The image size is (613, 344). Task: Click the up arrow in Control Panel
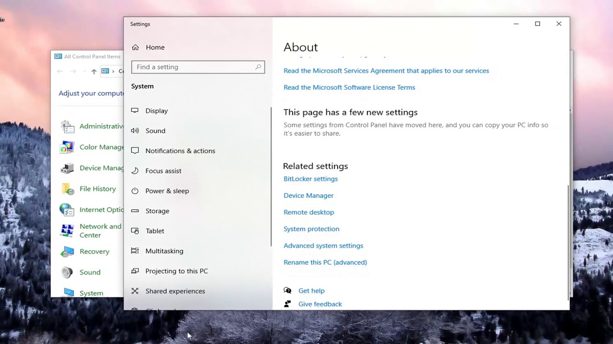pyautogui.click(x=94, y=71)
